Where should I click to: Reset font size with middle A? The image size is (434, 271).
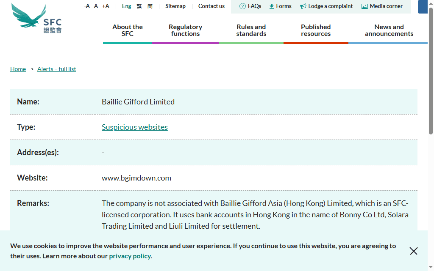coord(96,6)
